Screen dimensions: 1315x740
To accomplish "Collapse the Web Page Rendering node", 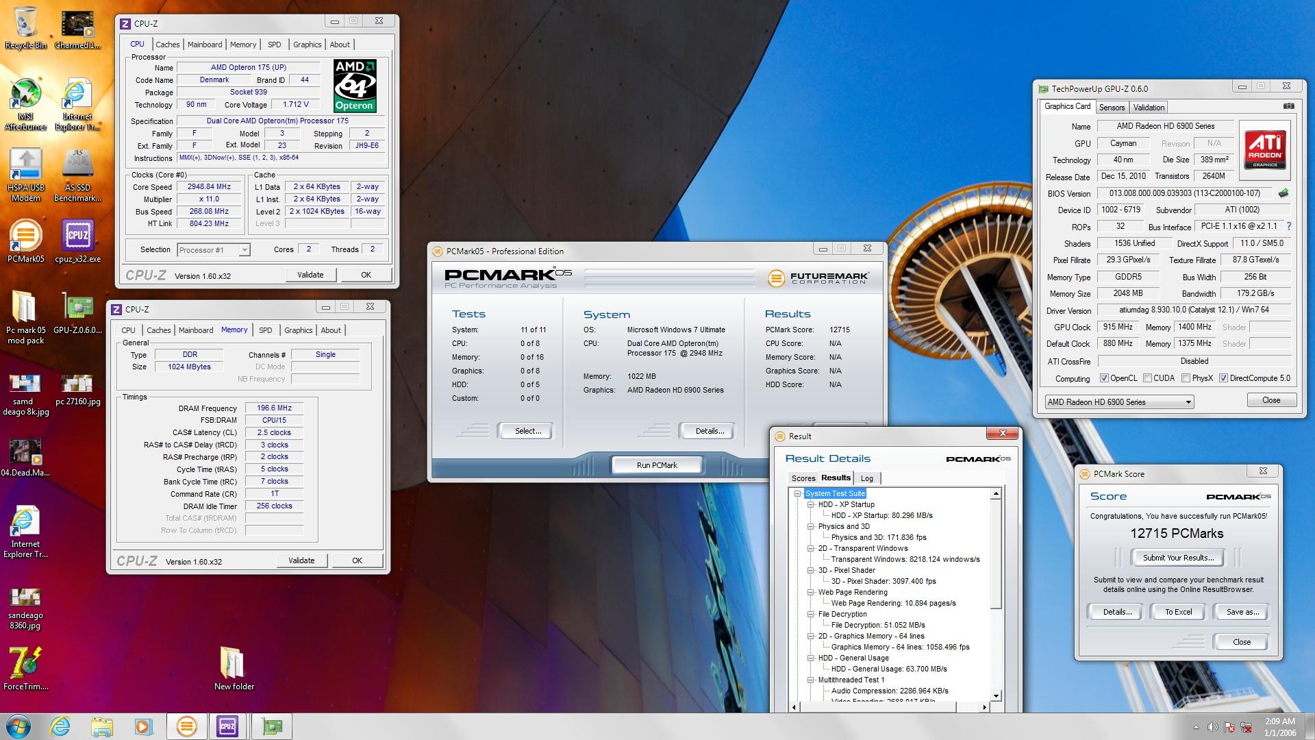I will point(811,592).
